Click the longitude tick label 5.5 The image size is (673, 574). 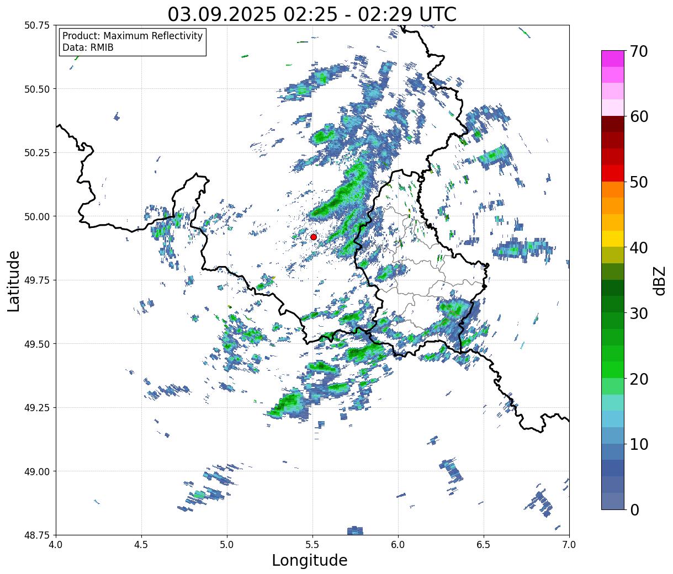312,545
